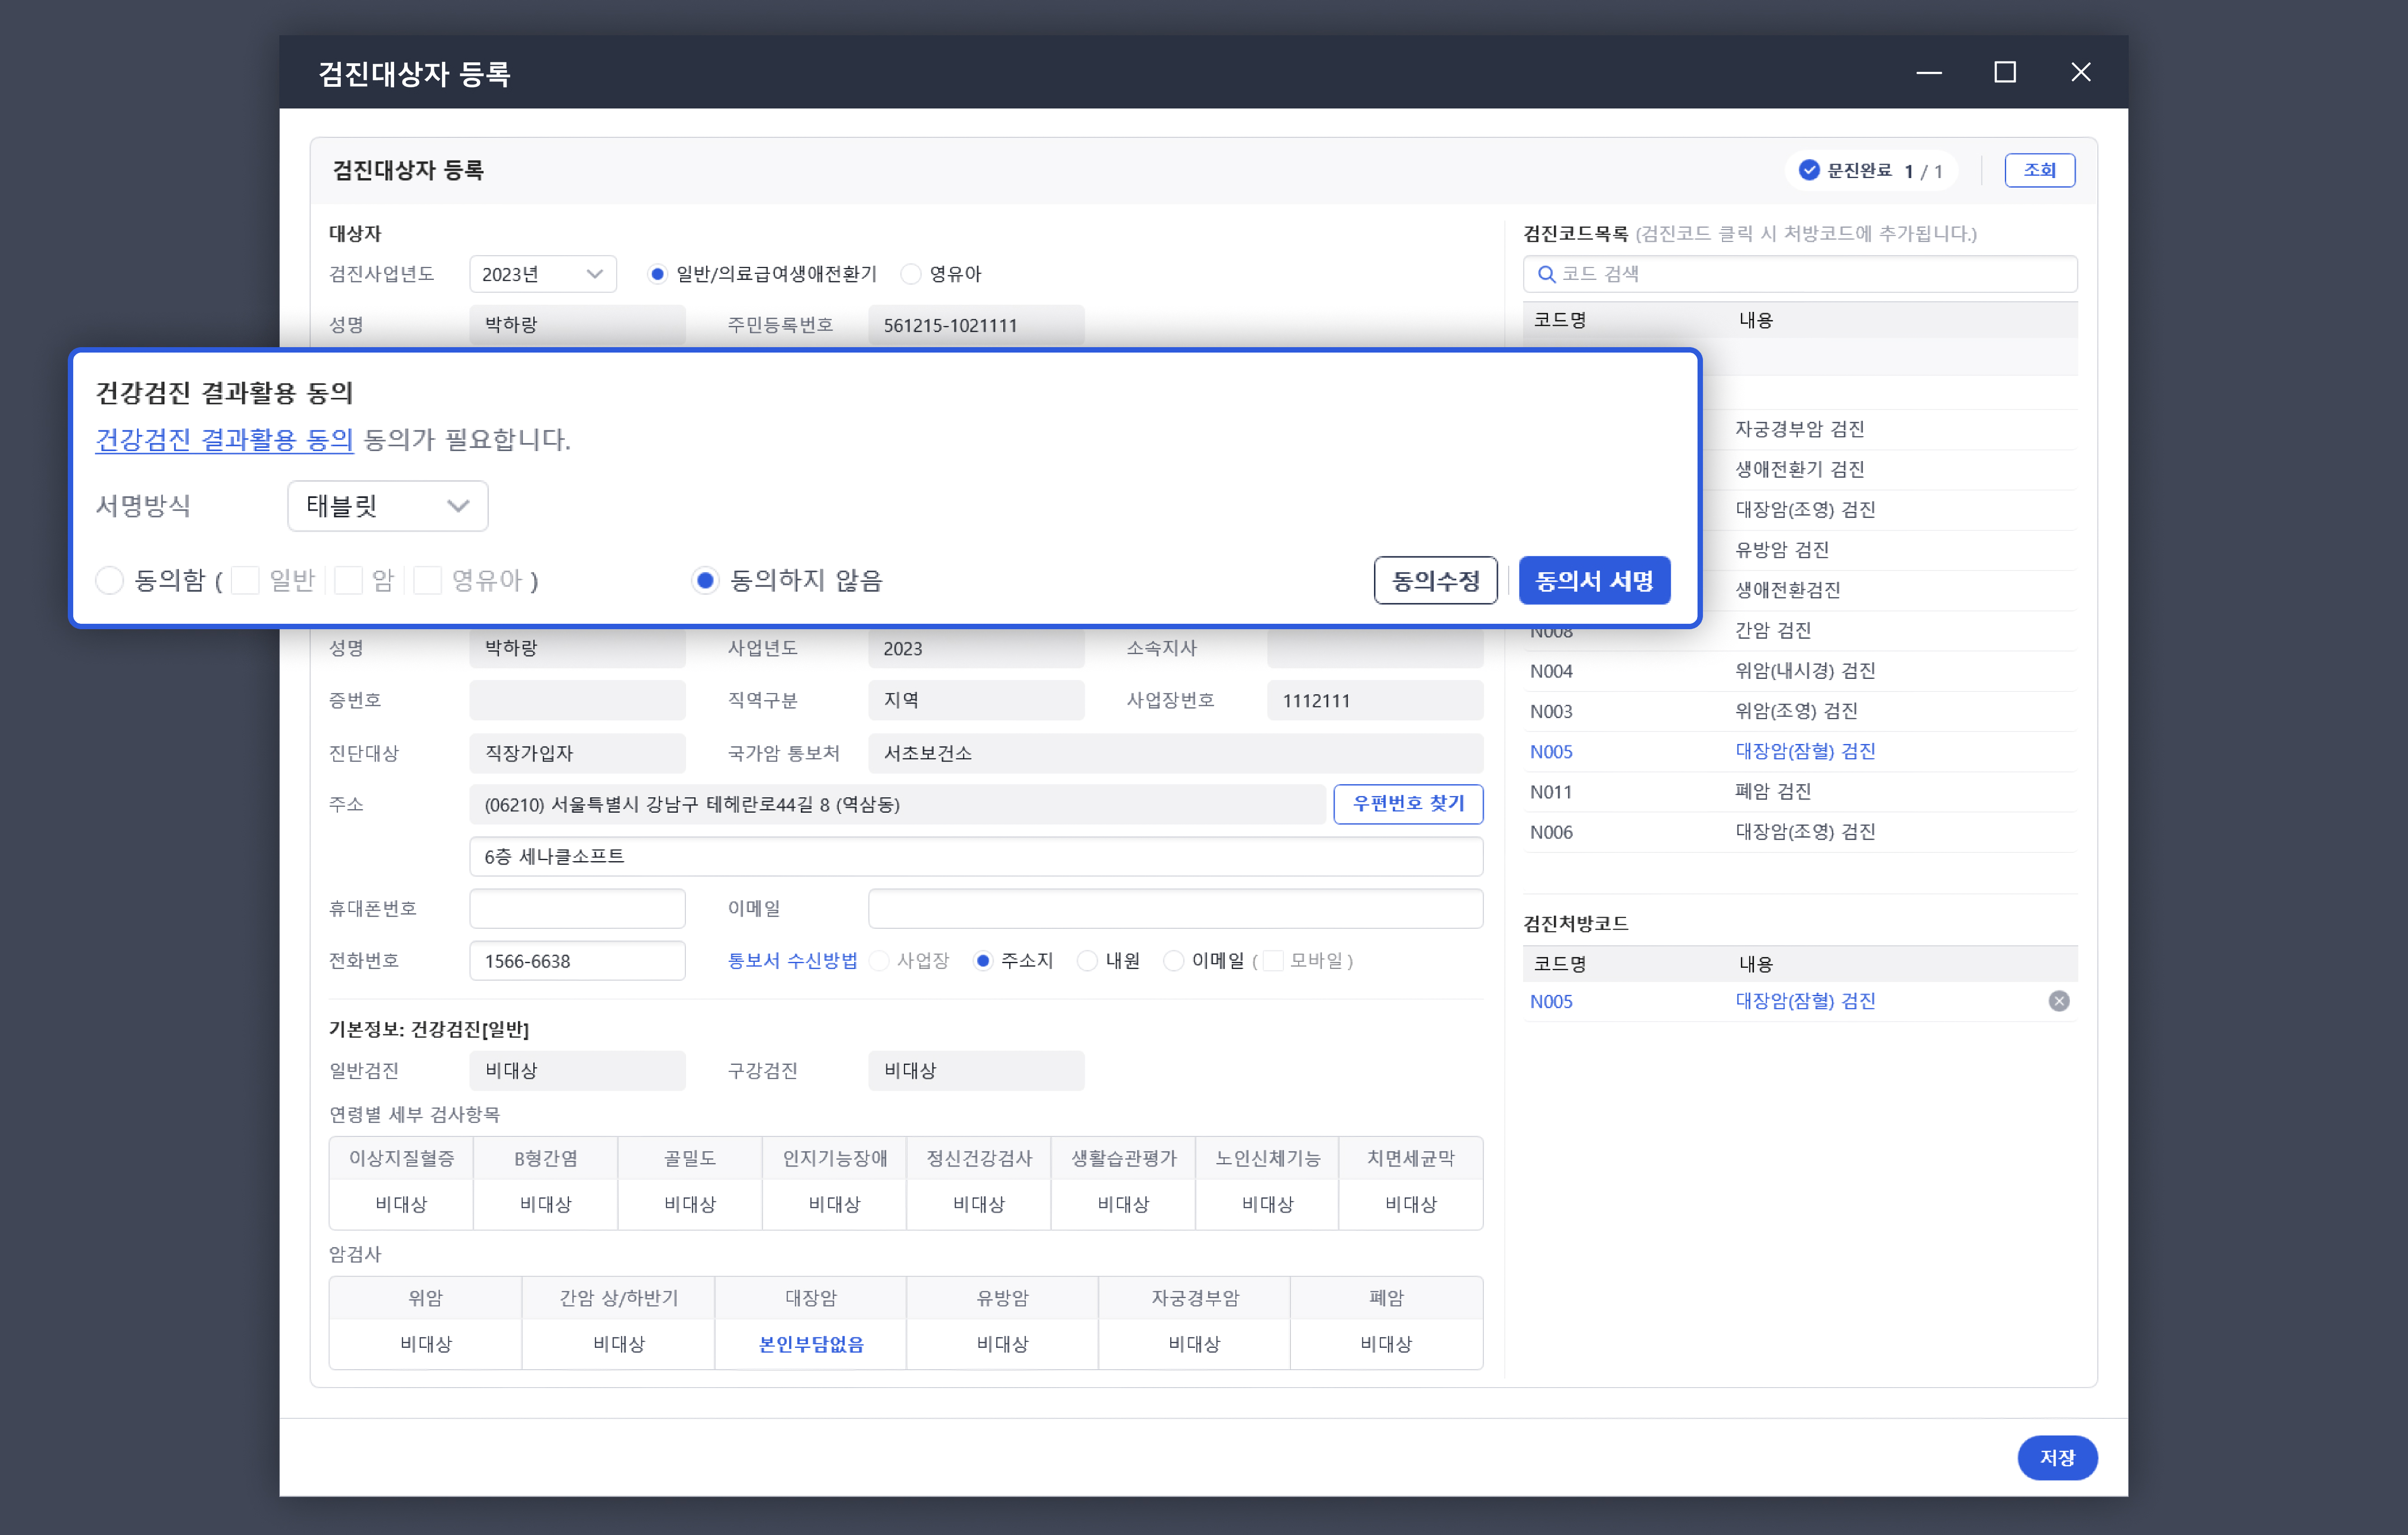Check the 암 consent checkbox
The image size is (2408, 1535).
coord(348,580)
